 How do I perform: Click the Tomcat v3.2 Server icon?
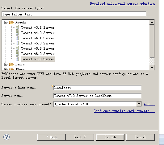click(17, 27)
